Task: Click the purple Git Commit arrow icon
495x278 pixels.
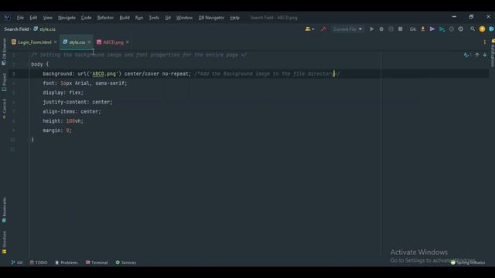Action: click(432, 29)
